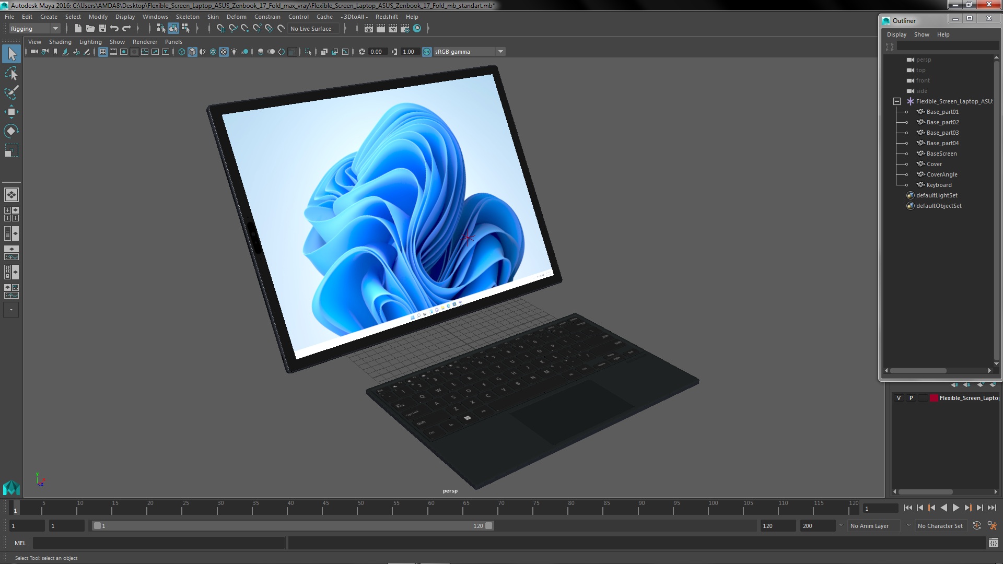This screenshot has width=1003, height=564.
Task: Activate the Scale tool in toolbox
Action: (11, 150)
